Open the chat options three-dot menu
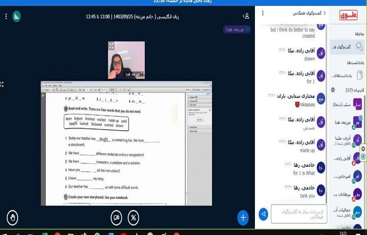 [x=263, y=13]
